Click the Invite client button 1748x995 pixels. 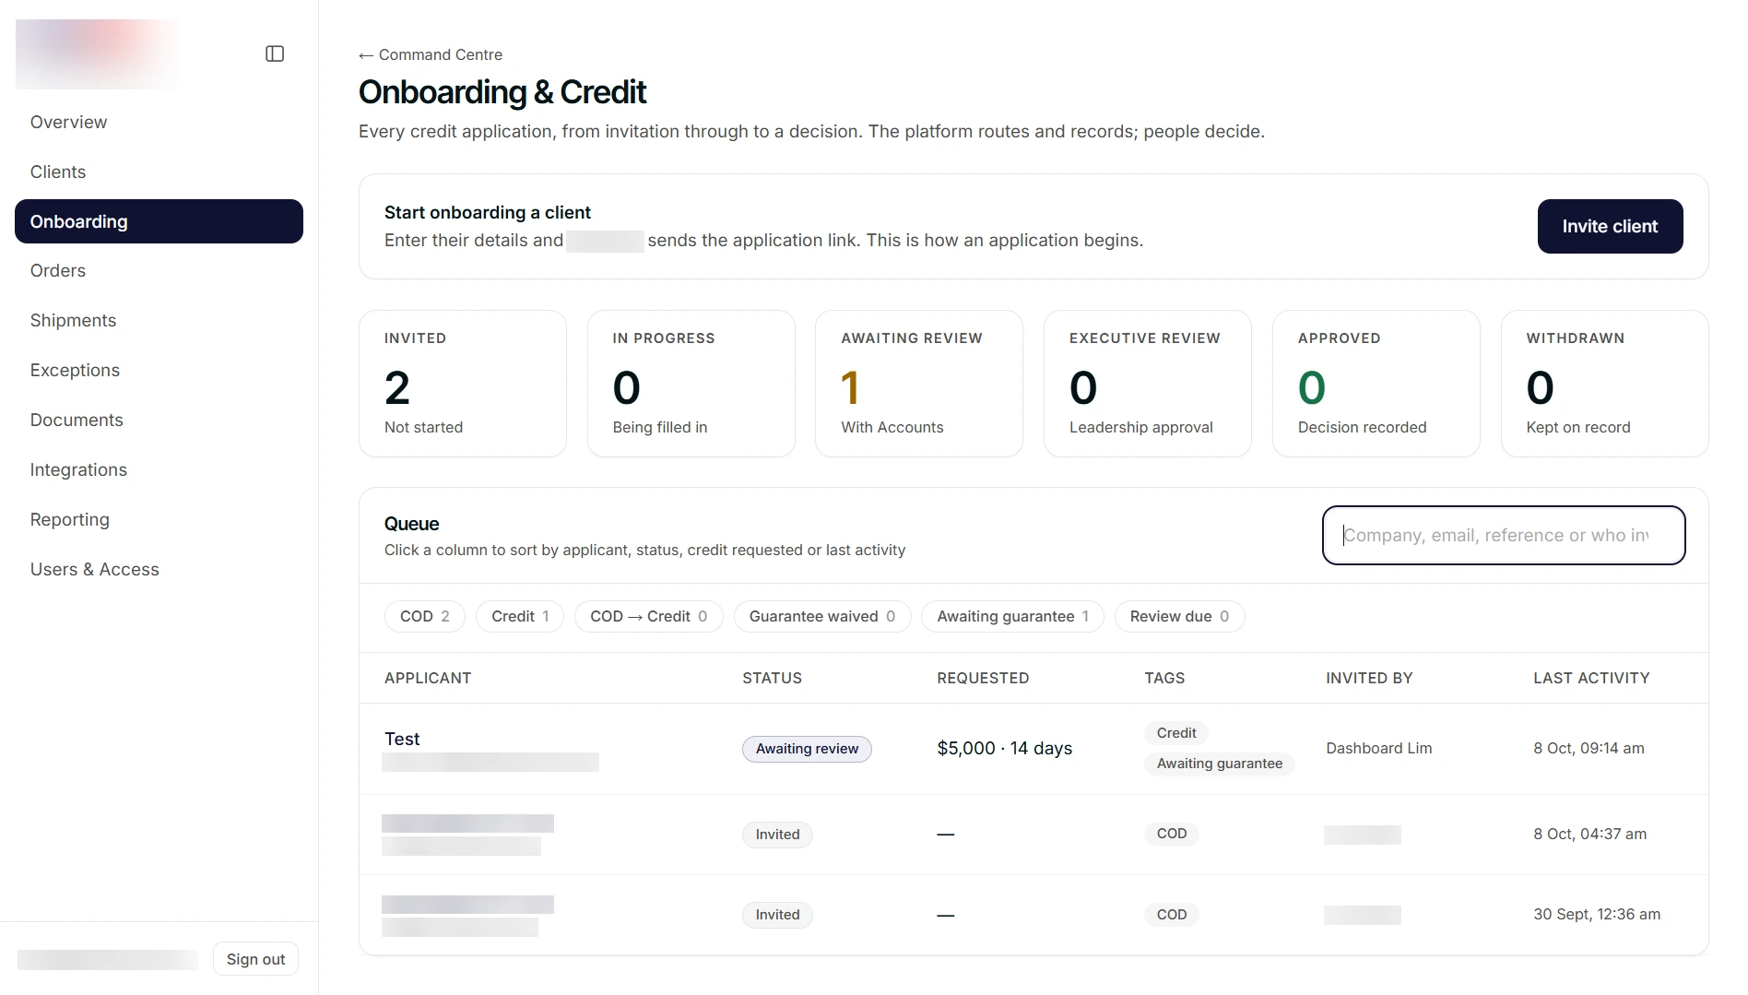coord(1610,226)
